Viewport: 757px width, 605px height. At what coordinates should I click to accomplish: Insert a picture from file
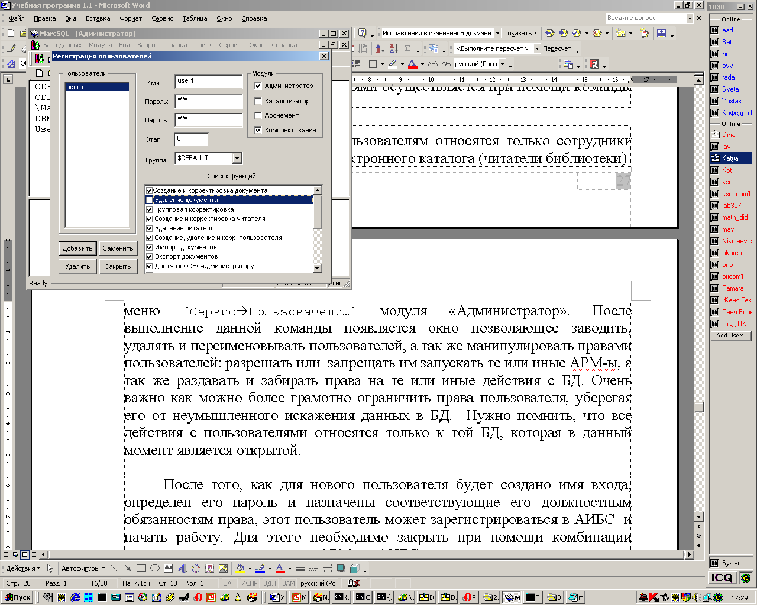(223, 568)
